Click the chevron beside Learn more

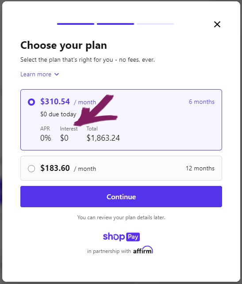pos(57,74)
